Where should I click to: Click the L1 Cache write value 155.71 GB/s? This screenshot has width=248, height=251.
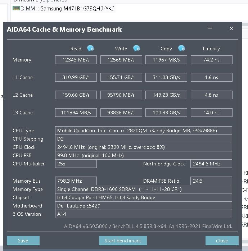click(x=121, y=77)
